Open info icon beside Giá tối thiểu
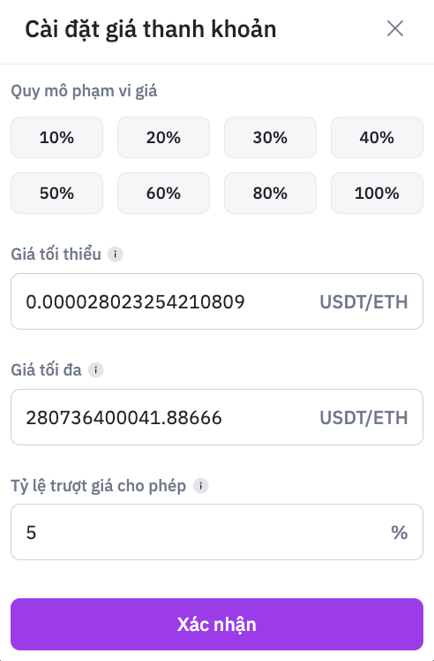This screenshot has width=434, height=661. (x=115, y=255)
